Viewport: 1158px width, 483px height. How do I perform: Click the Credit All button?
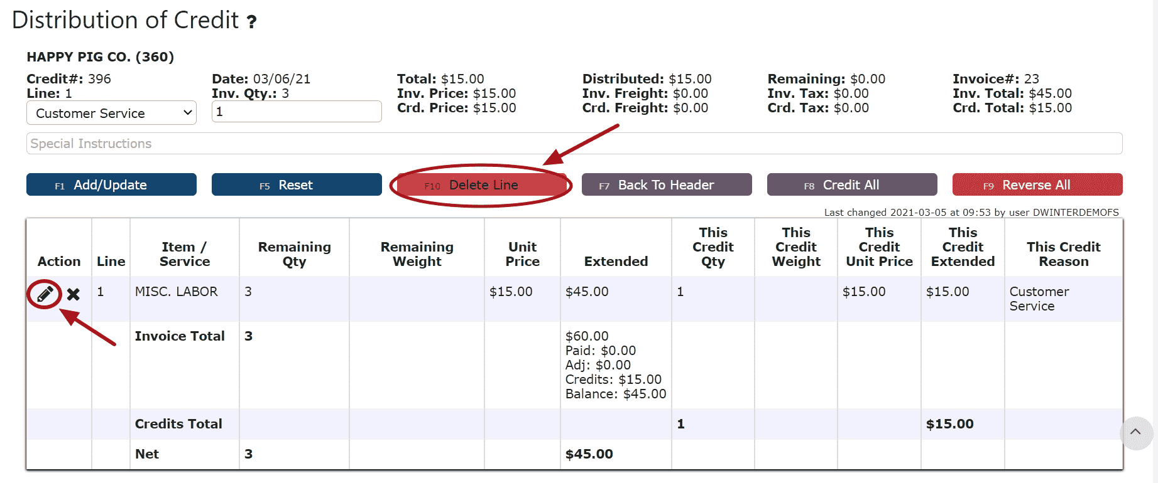point(851,185)
